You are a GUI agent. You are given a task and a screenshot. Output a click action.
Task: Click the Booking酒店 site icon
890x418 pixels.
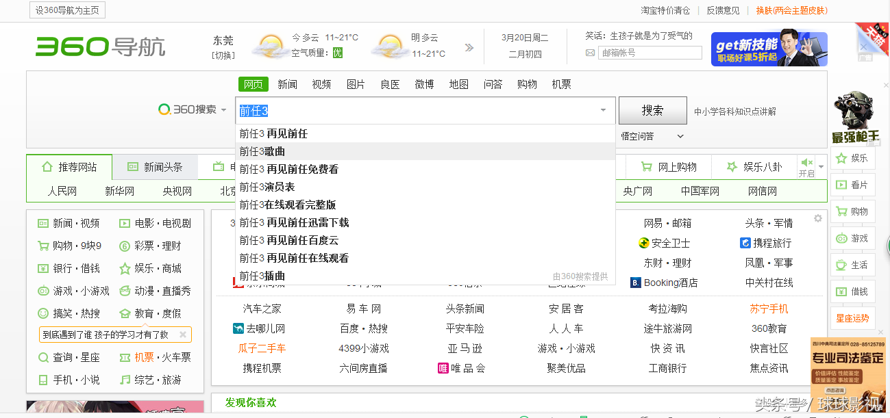tap(635, 283)
